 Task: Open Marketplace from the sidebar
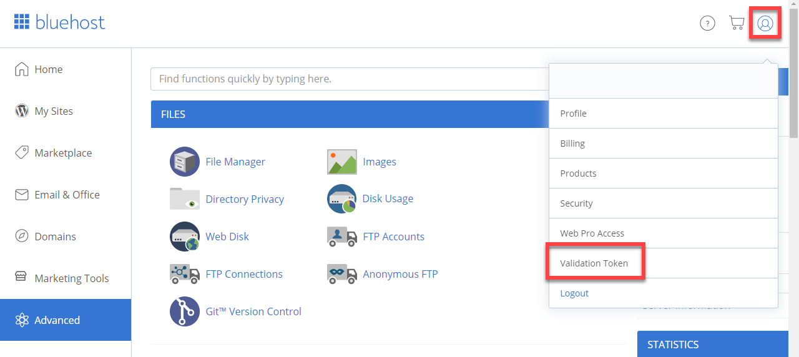click(x=66, y=153)
